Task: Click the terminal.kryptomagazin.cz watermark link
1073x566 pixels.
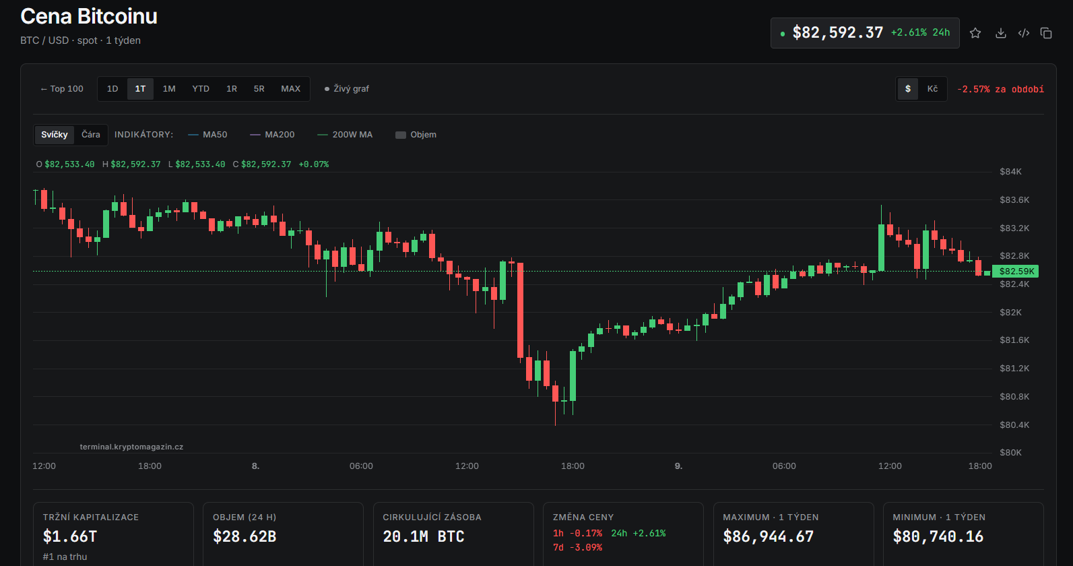Action: [x=131, y=447]
